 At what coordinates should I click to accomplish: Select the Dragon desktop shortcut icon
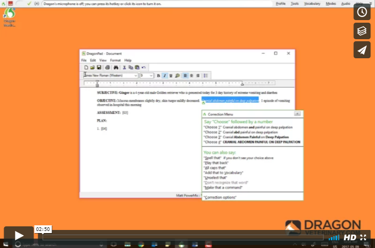[x=9, y=18]
